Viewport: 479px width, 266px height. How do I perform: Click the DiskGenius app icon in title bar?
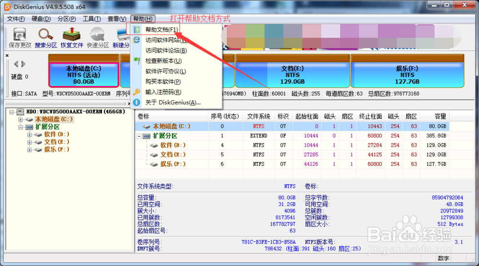click(7, 6)
